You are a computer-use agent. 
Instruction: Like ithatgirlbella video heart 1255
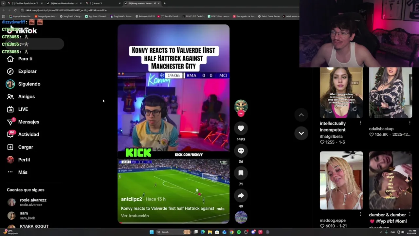click(322, 142)
